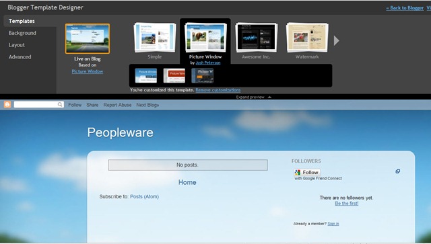Click the 'No posts.' message box

[188, 165]
